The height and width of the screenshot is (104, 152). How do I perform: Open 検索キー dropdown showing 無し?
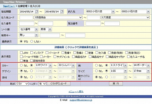point(28,35)
